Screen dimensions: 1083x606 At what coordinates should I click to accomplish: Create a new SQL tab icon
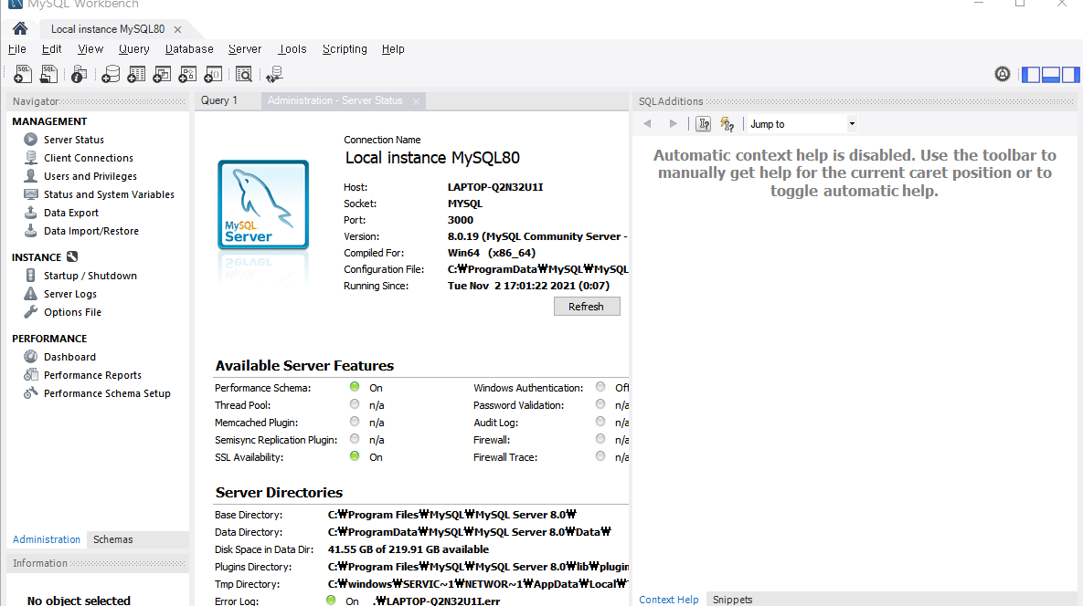[23, 74]
